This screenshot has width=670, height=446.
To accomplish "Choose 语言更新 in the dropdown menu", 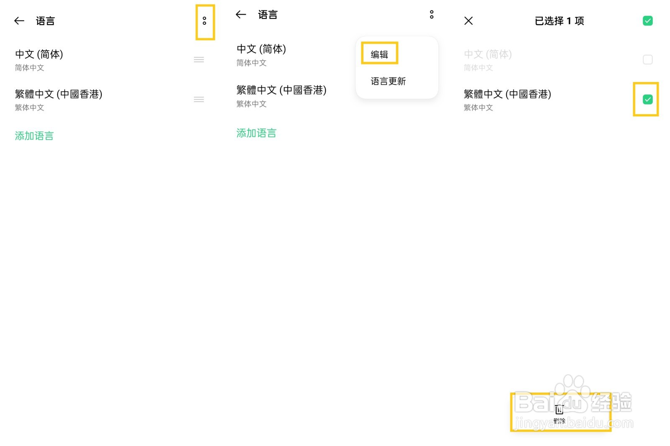I will pyautogui.click(x=388, y=81).
